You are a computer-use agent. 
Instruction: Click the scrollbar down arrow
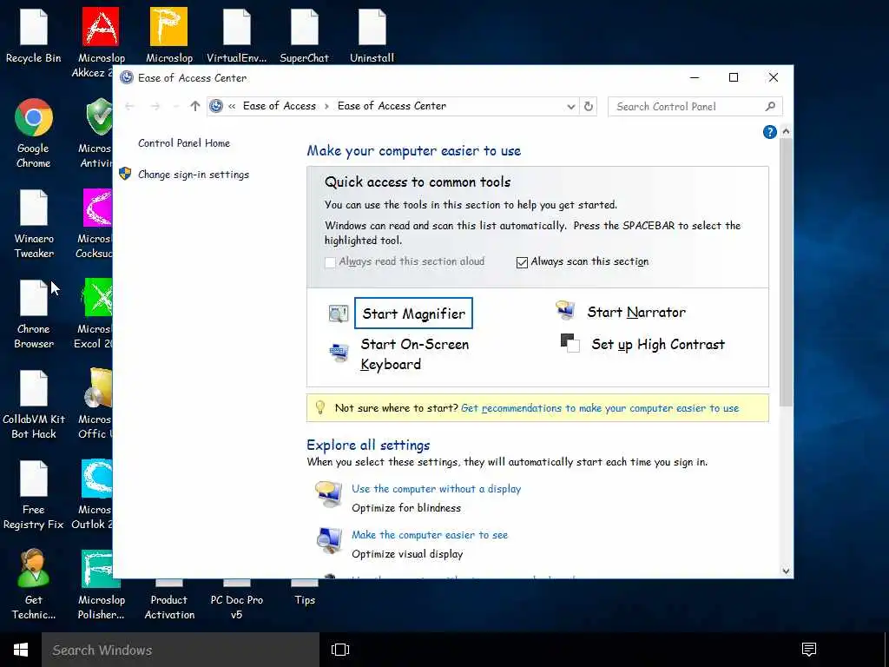(786, 571)
